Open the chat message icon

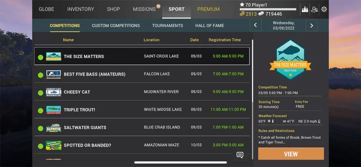[x=240, y=155]
